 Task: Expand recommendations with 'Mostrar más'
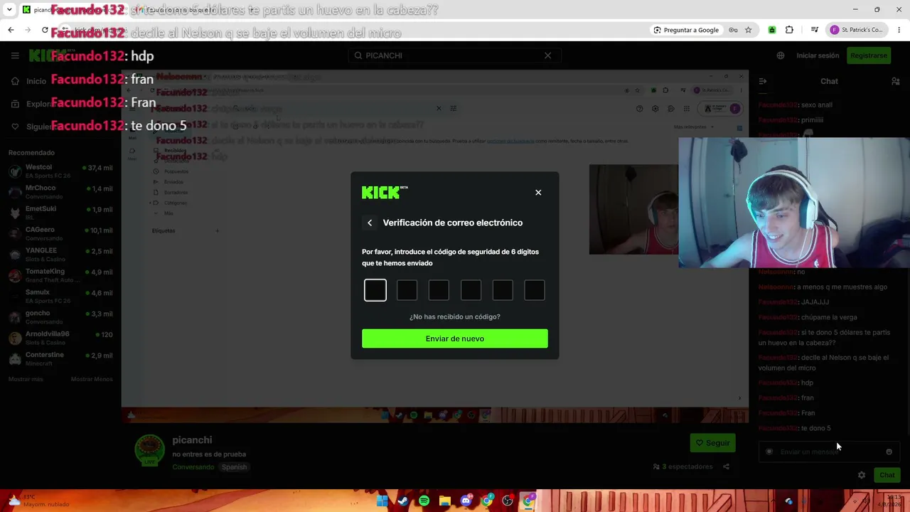[x=26, y=379]
